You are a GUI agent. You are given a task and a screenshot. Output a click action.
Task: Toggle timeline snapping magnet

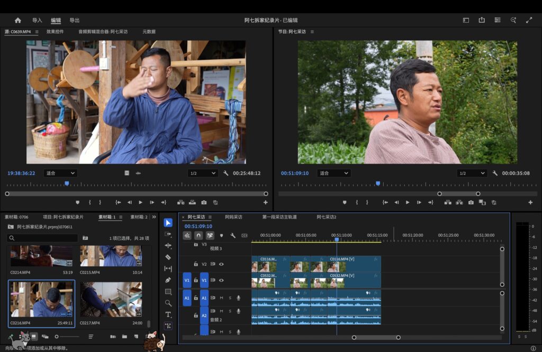tap(198, 236)
